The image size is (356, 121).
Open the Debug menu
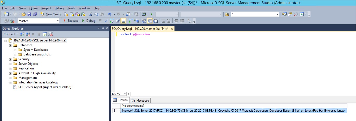click(59, 8)
